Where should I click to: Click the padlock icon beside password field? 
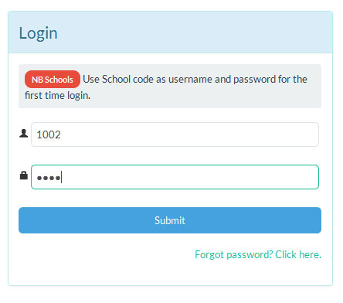(24, 175)
